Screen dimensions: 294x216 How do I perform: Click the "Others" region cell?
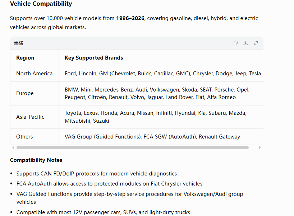tap(35, 137)
